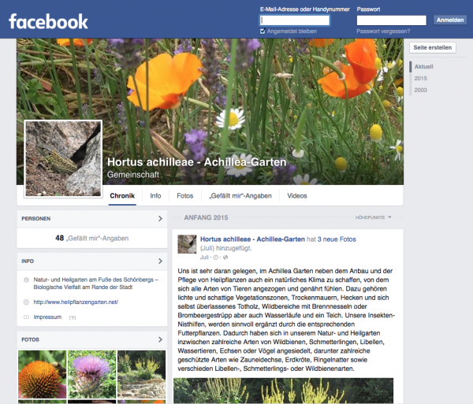Click the clock icon beside post date
473x404 pixels.
pyautogui.click(x=216, y=258)
